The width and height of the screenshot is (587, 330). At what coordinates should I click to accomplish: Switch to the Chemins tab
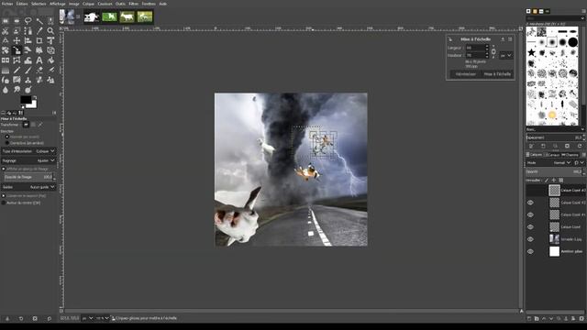pos(570,155)
